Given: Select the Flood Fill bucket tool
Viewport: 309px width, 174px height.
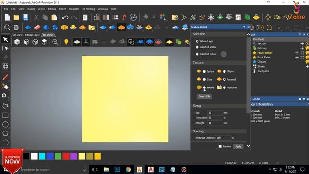Looking at the screenshot, I should click(x=5, y=87).
